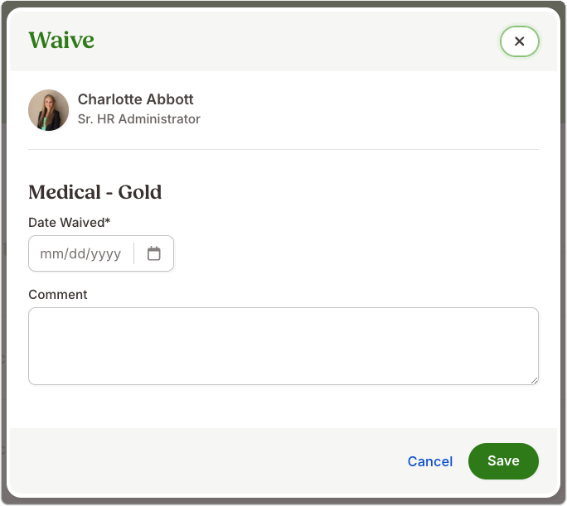Select the Charlotte Abbott name text
567x506 pixels.
(x=136, y=99)
